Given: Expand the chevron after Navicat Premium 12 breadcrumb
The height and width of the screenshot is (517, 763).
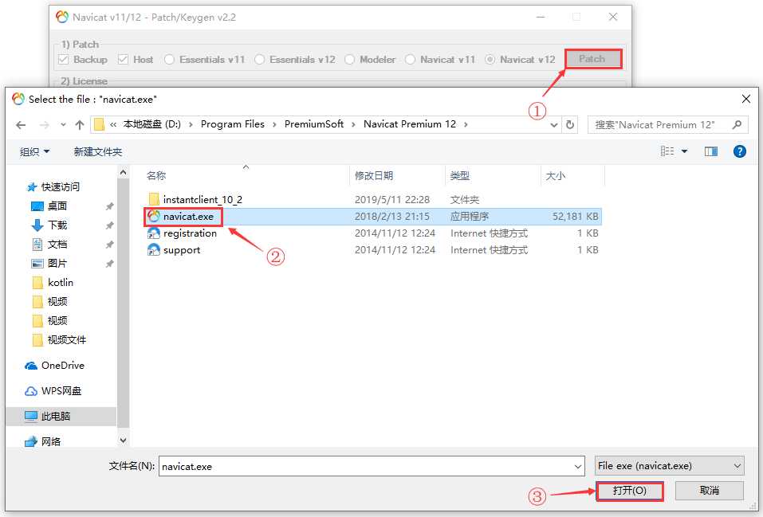Looking at the screenshot, I should pos(466,124).
